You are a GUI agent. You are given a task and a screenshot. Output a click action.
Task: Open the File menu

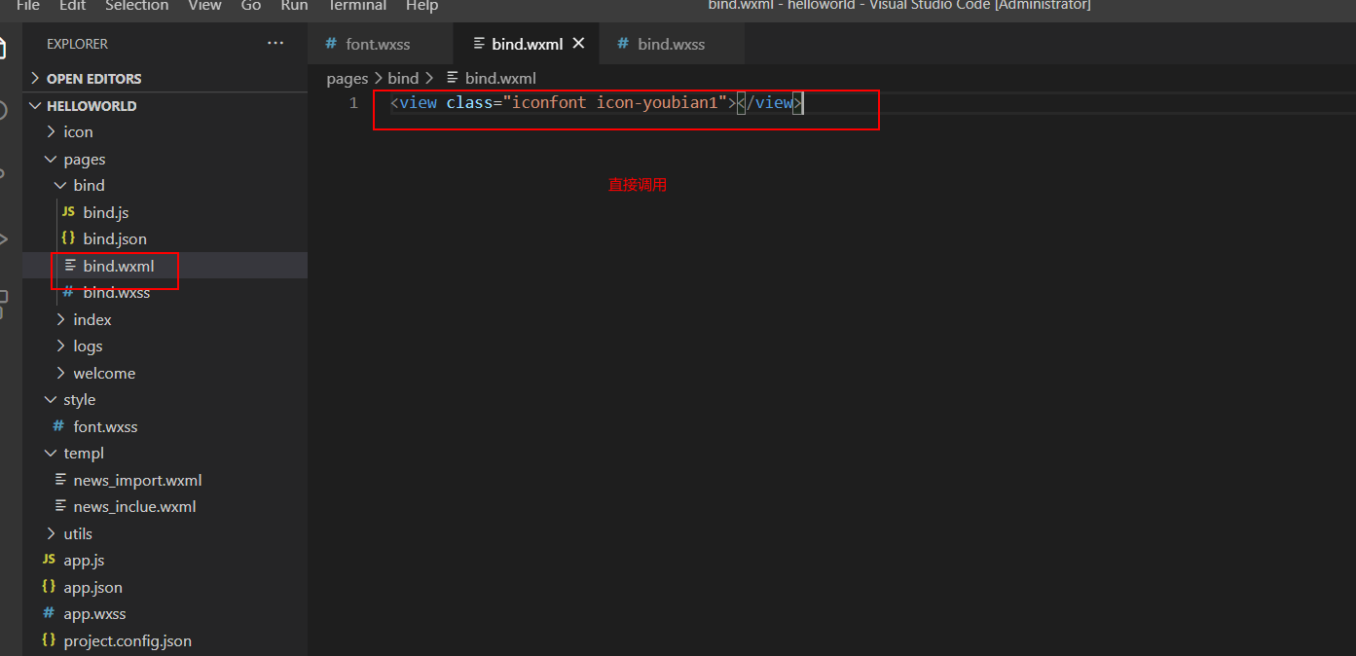(28, 6)
